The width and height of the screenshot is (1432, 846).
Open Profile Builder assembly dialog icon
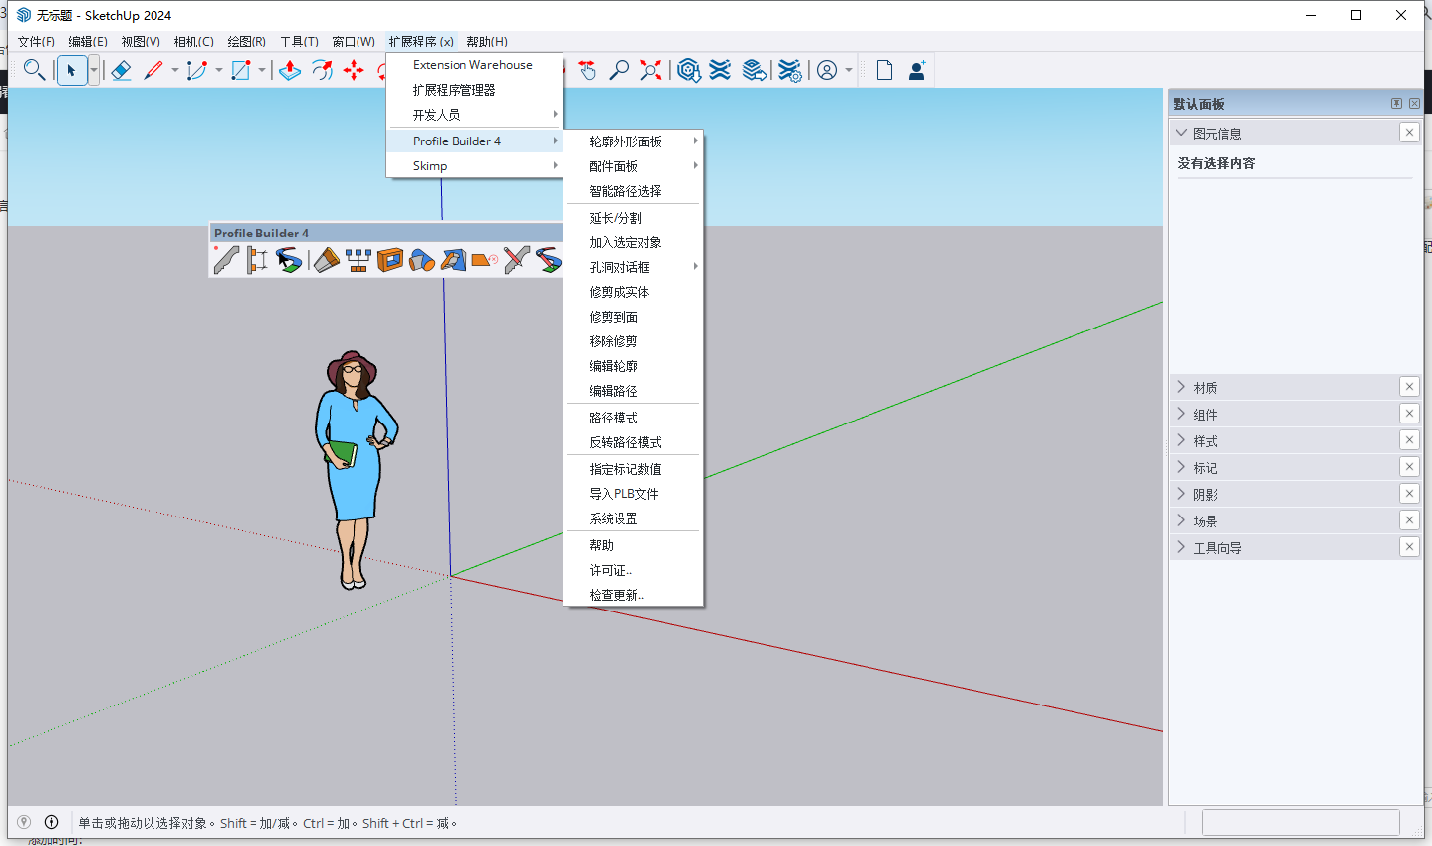click(x=257, y=260)
